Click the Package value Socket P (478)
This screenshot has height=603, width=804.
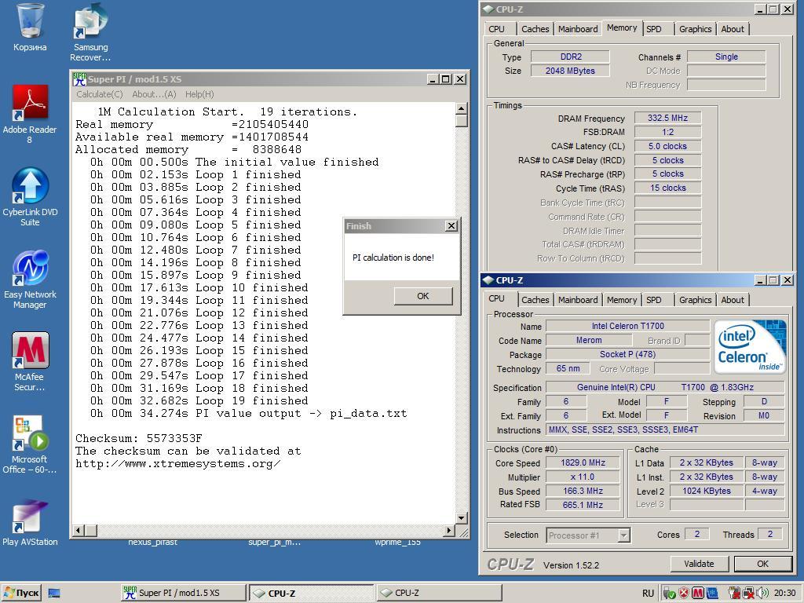click(x=627, y=354)
